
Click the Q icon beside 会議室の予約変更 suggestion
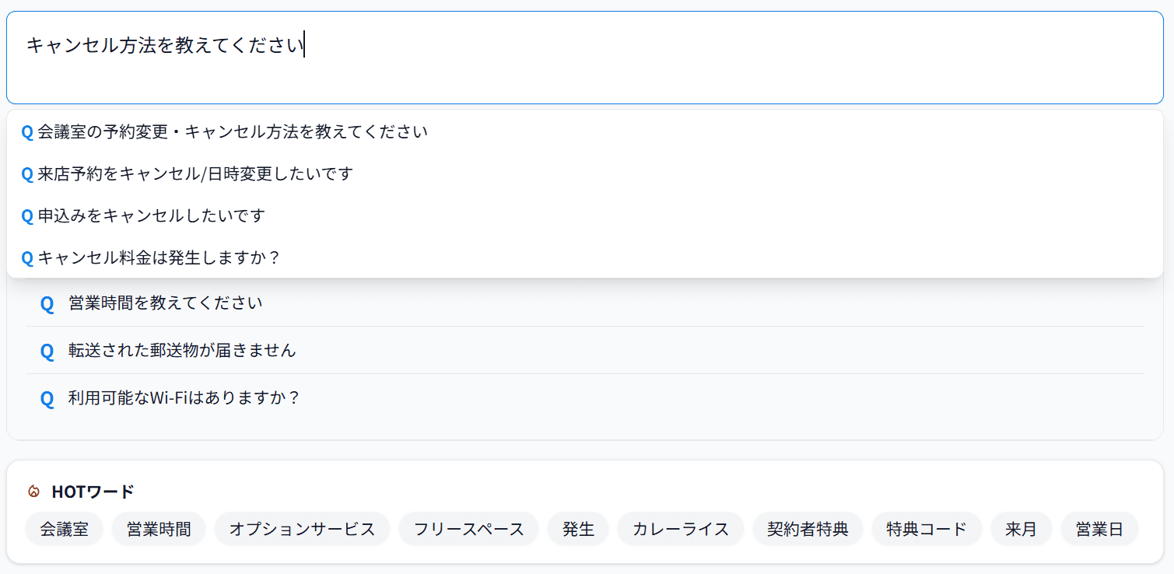click(x=27, y=132)
